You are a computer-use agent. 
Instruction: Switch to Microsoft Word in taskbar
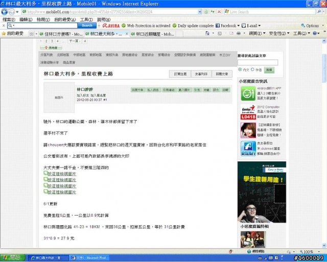90,258
